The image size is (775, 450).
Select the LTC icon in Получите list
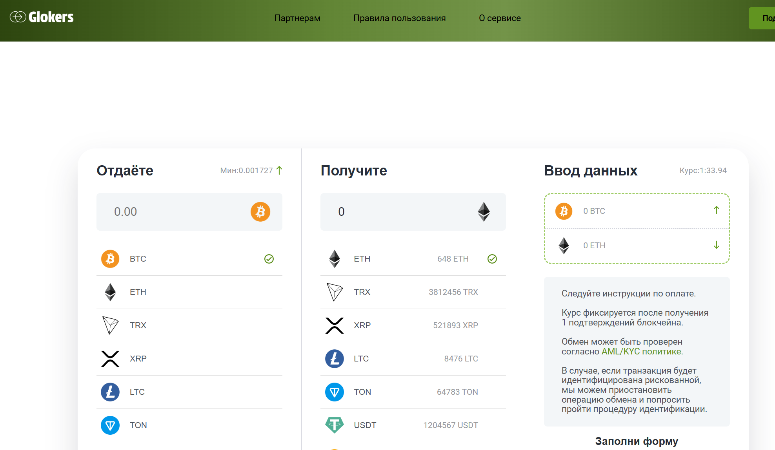[335, 359]
